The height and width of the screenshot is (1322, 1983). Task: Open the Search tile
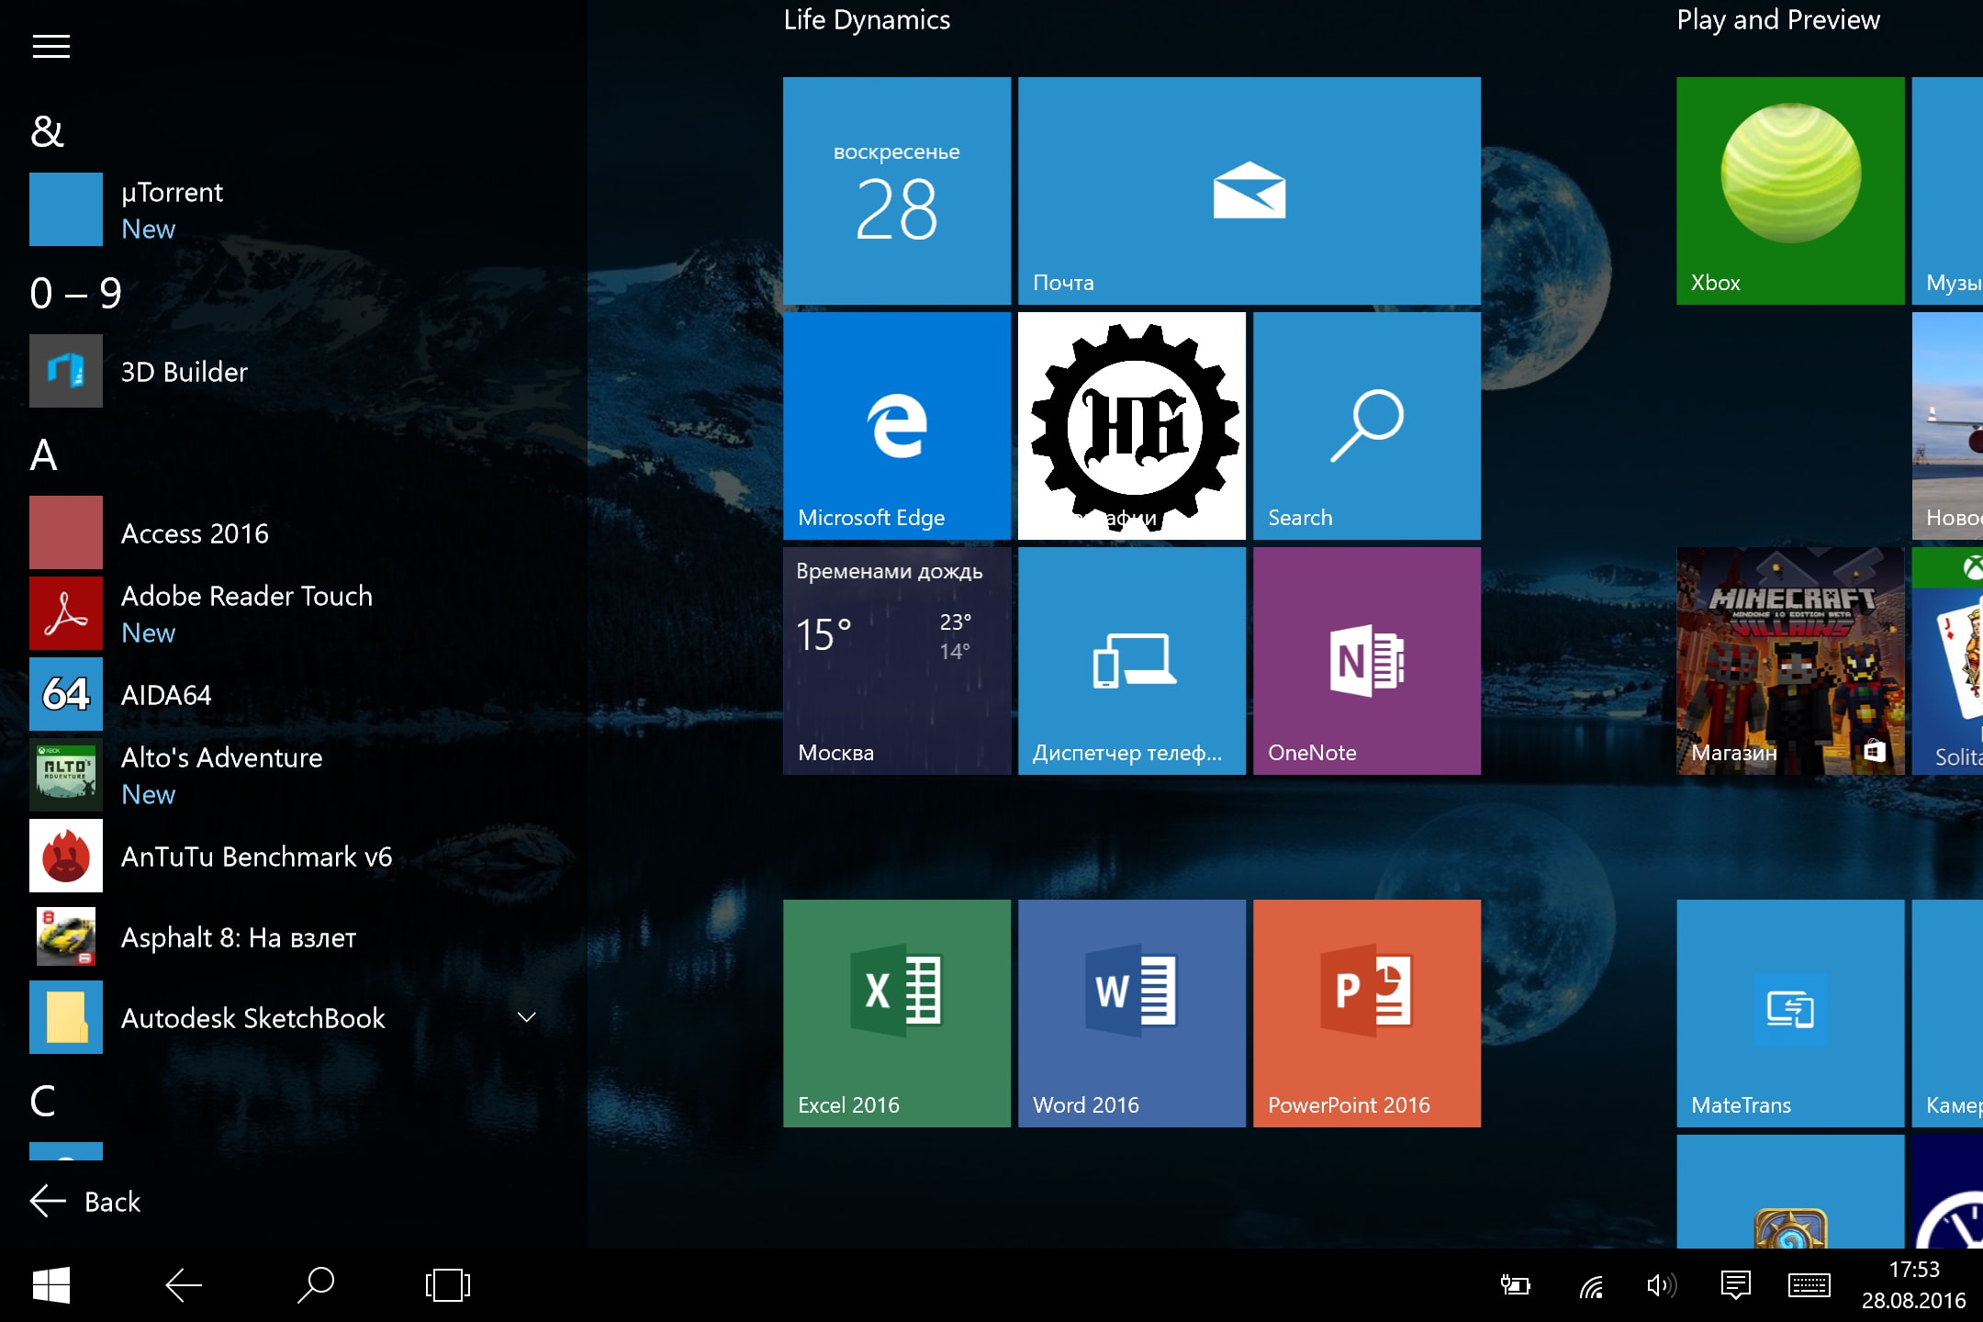pos(1367,426)
